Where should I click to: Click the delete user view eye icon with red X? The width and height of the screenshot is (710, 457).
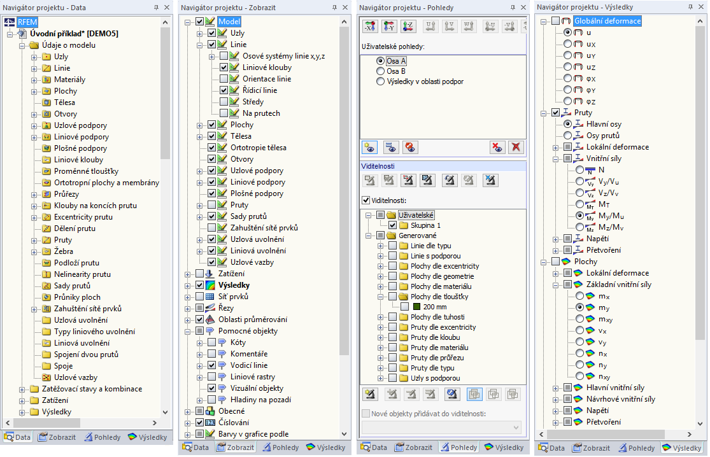[x=497, y=147]
